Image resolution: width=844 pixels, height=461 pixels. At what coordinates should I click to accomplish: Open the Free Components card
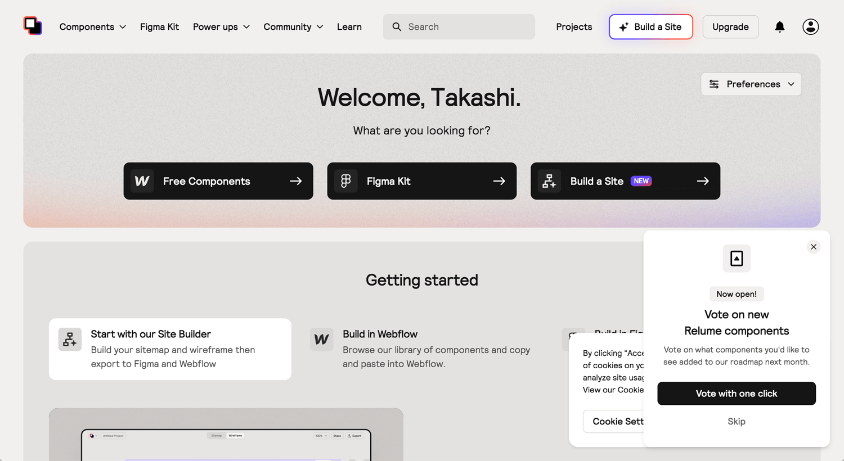[x=218, y=181]
